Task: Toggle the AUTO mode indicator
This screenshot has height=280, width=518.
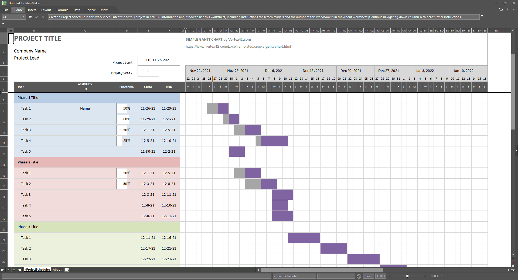Action: click(x=380, y=276)
